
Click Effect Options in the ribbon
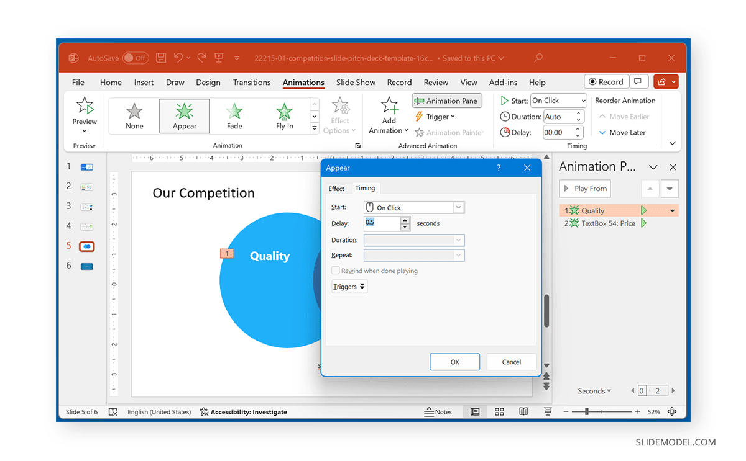pos(340,115)
